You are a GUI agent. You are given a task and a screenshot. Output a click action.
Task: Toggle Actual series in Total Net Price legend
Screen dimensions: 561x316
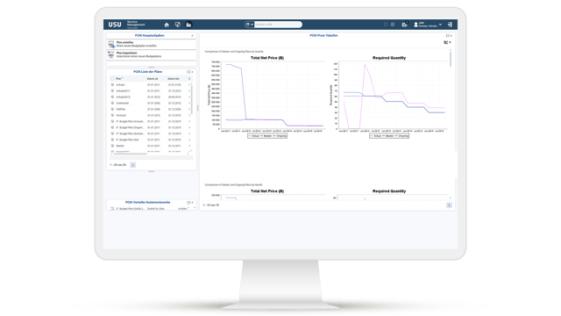coord(254,136)
